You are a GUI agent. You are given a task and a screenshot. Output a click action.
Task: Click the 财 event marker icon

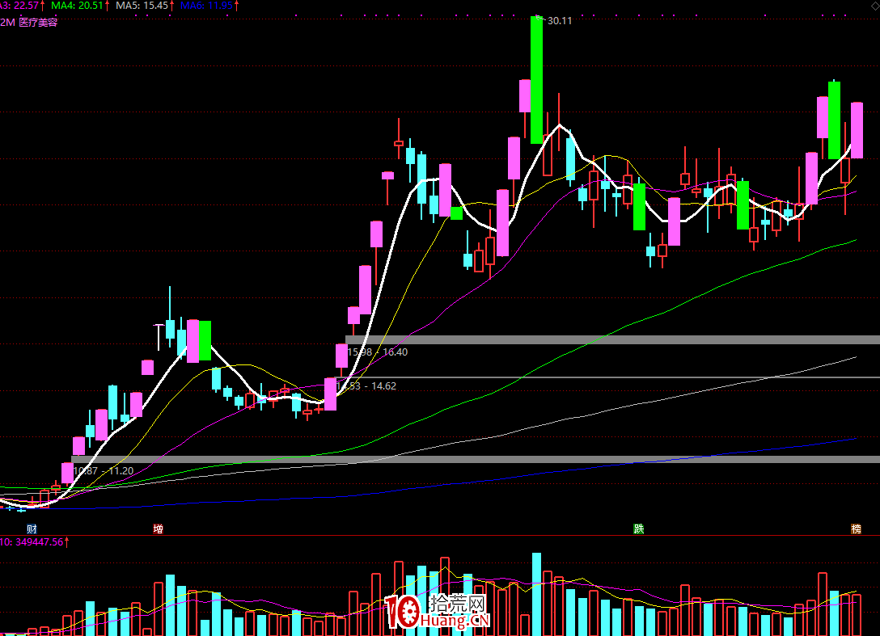[32, 529]
